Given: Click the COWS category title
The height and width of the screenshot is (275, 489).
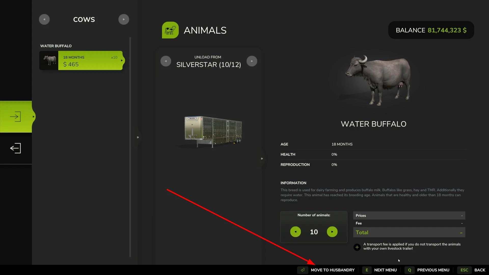Looking at the screenshot, I should tap(84, 20).
